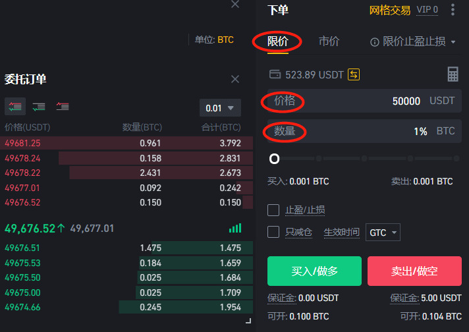
Task: Click the USDT transfer swap icon
Action: (x=354, y=74)
